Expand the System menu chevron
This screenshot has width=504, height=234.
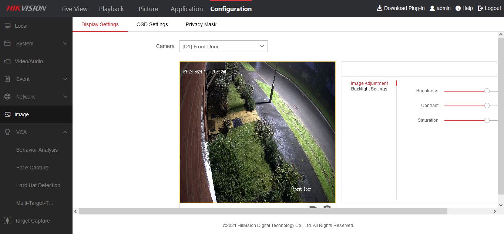(x=65, y=44)
